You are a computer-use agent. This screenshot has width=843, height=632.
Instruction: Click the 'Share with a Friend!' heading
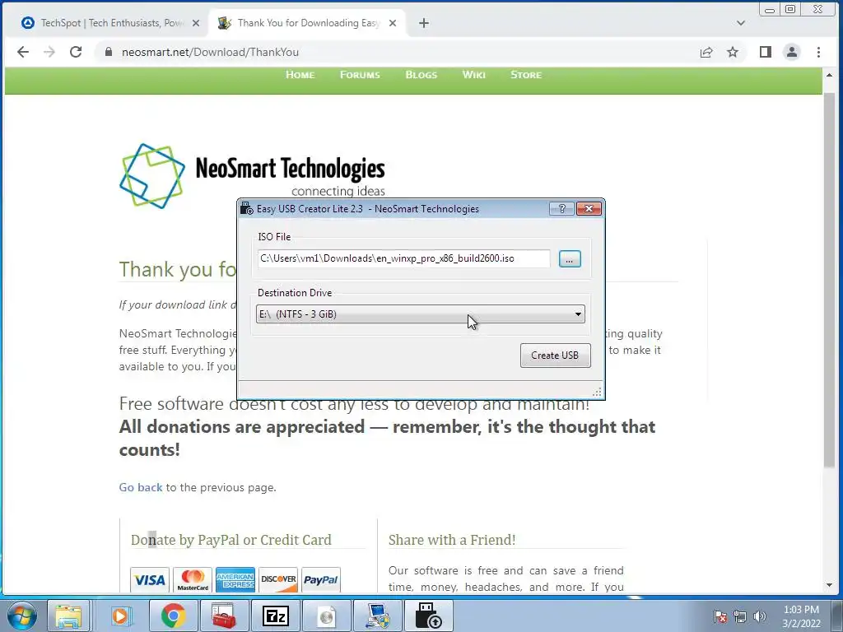[x=452, y=540]
